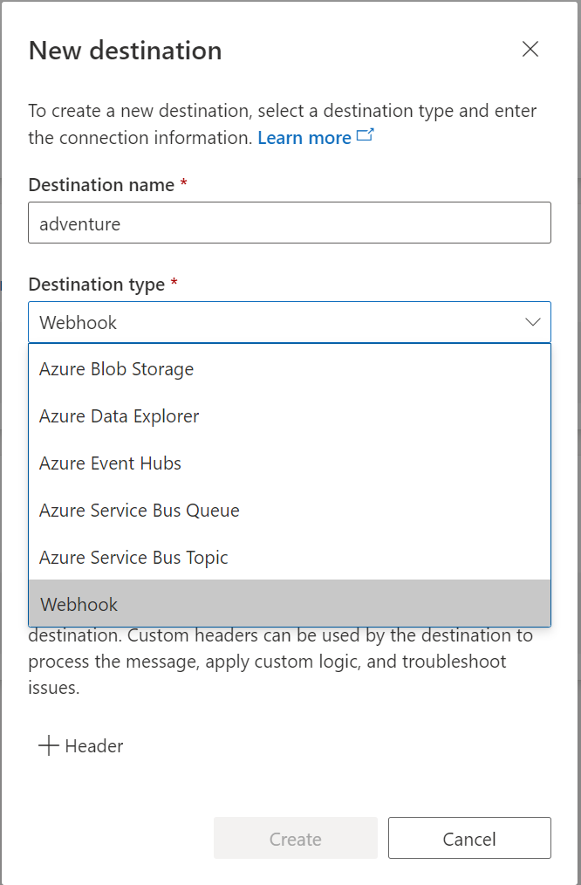The image size is (581, 885).
Task: Click the external-link icon beside Learn more
Action: click(366, 135)
